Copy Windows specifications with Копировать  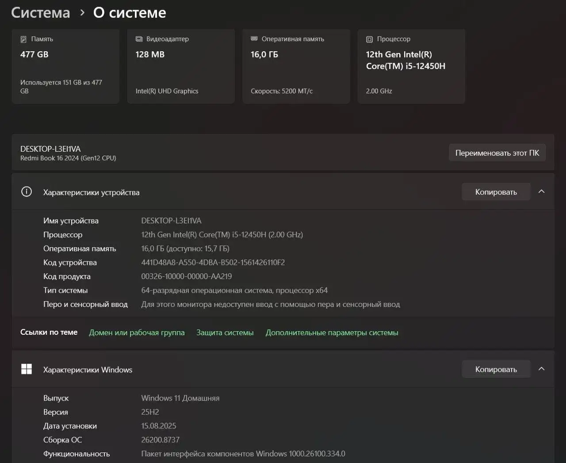pyautogui.click(x=496, y=369)
